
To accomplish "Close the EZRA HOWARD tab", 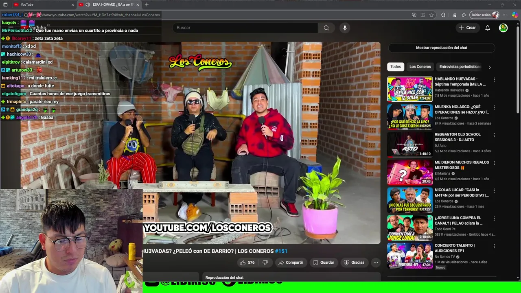I will tap(138, 4).
